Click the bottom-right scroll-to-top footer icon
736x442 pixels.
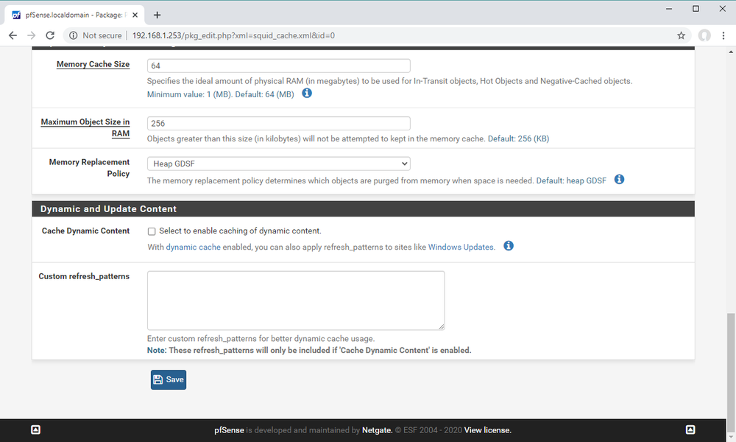(x=690, y=429)
